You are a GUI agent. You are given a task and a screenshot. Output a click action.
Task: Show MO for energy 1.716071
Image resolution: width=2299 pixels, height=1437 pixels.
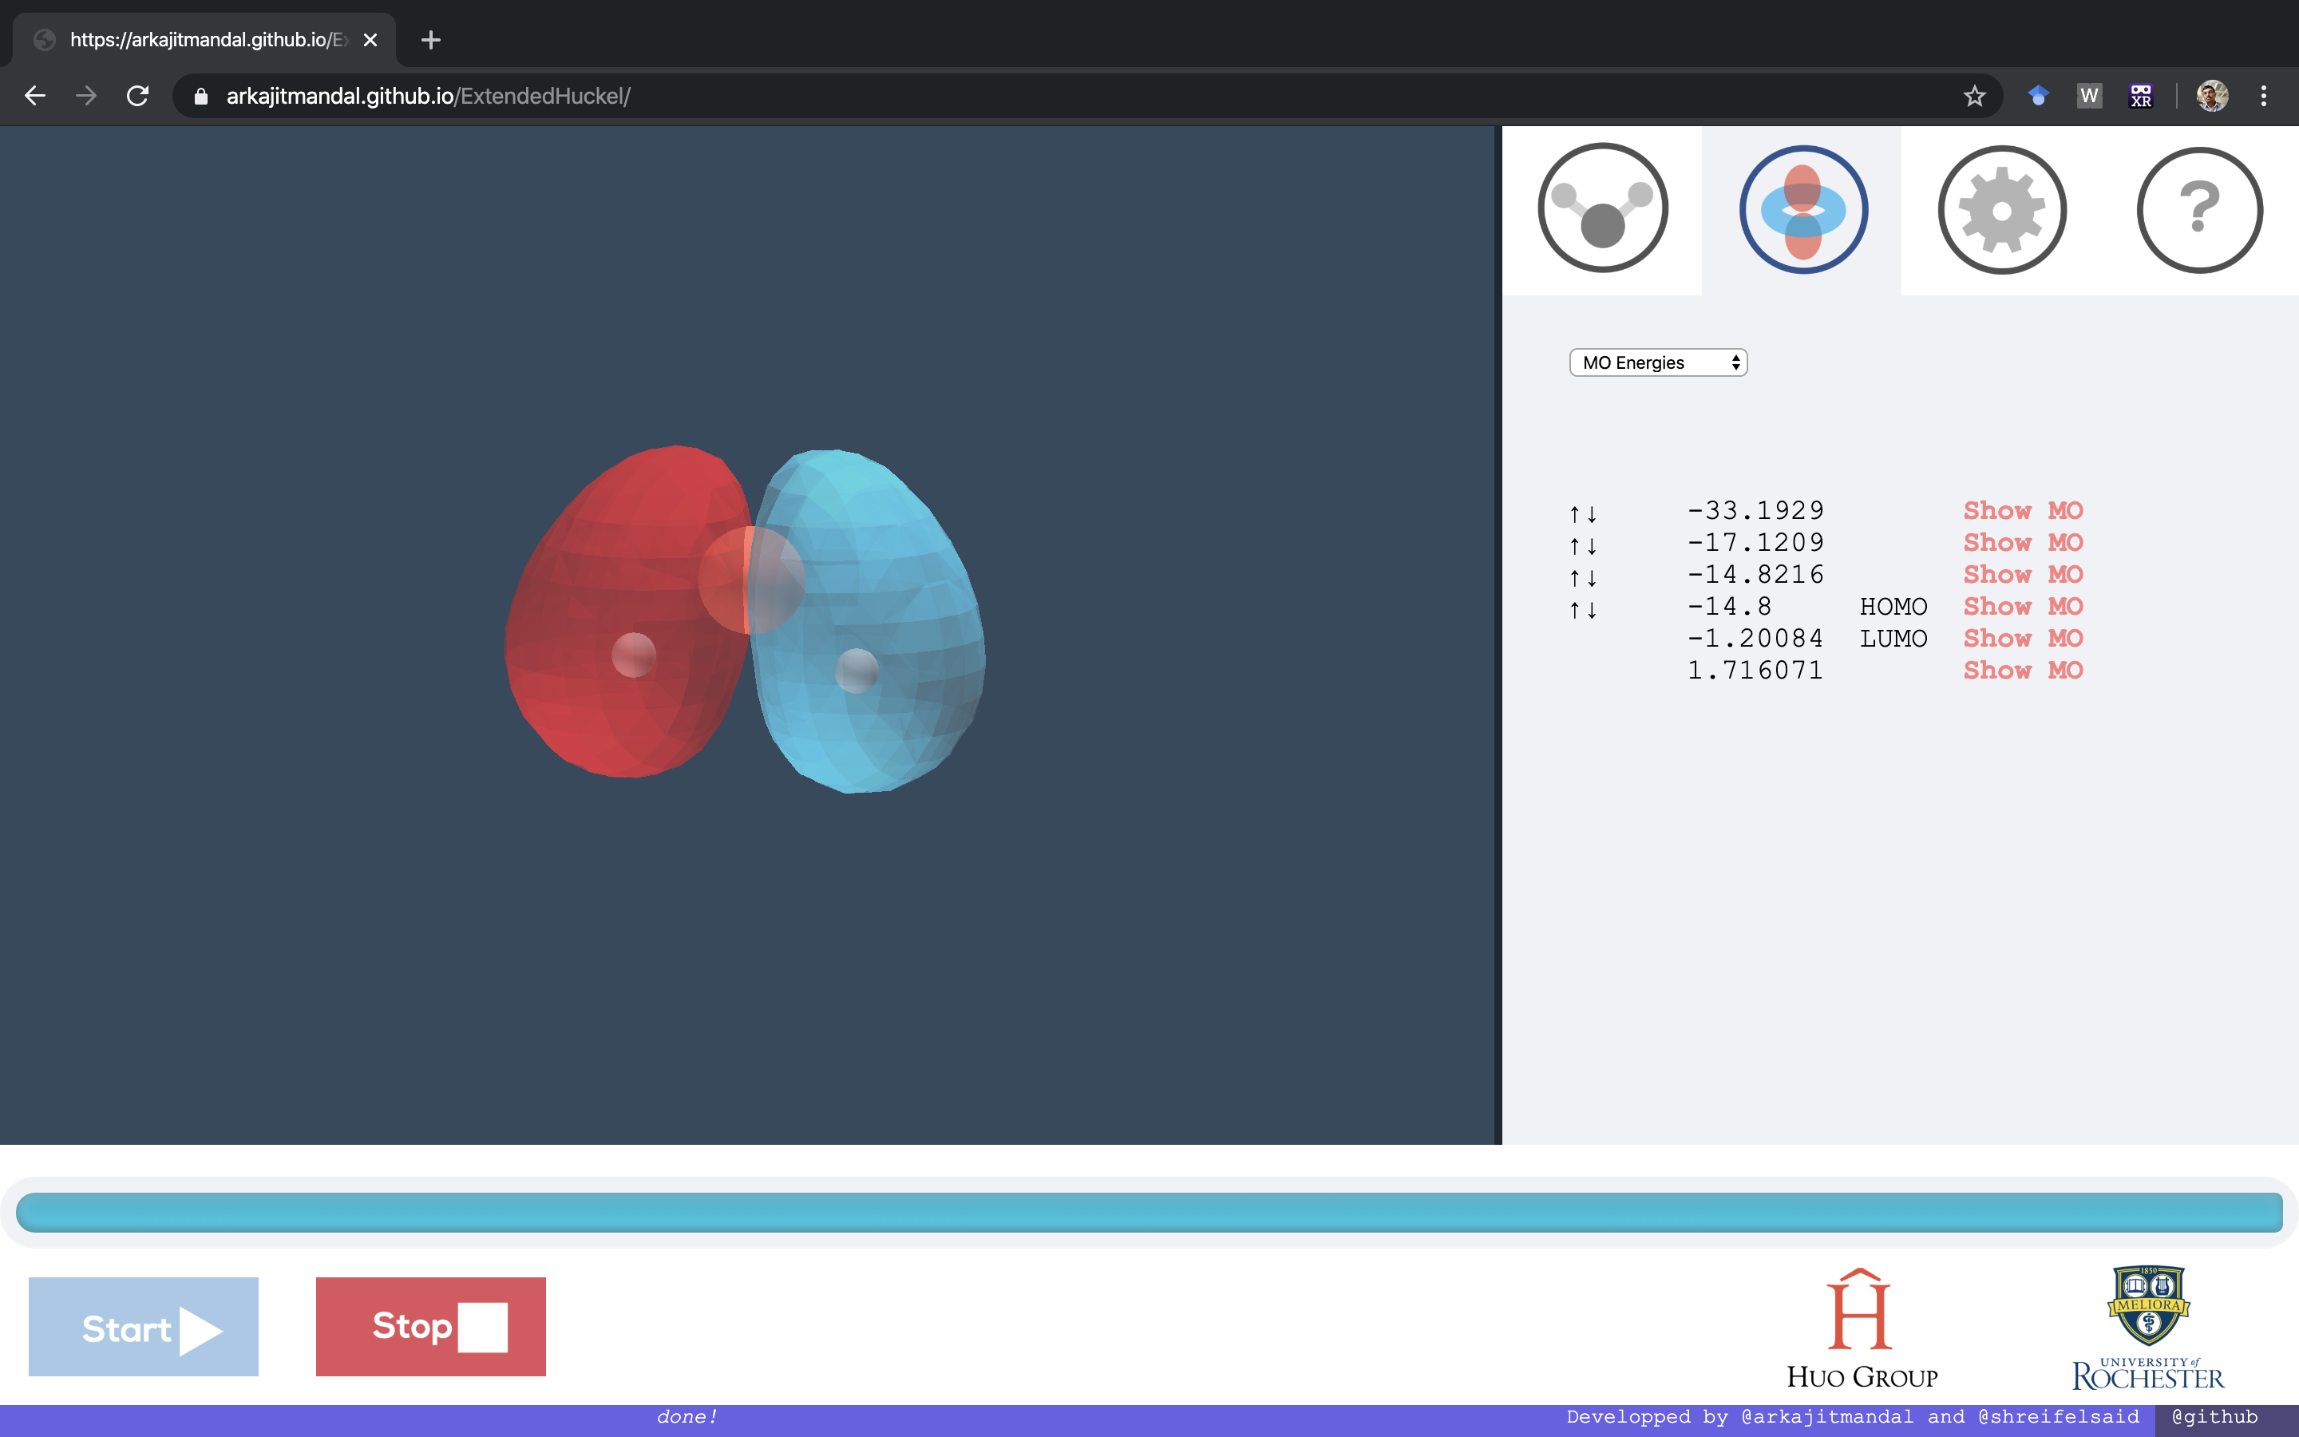click(x=2023, y=670)
